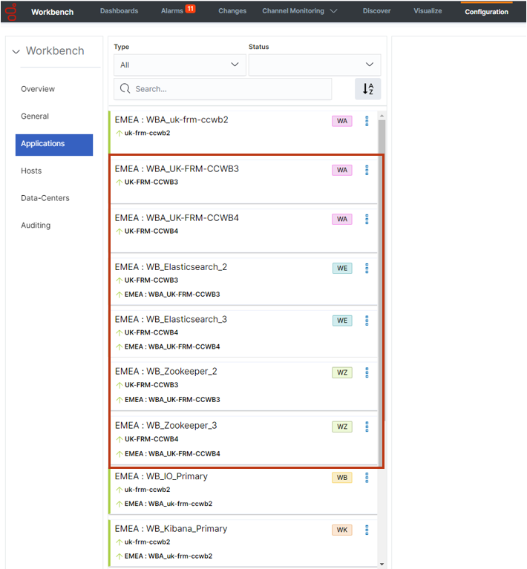Screen dimensions: 527x569
Task: Click EMEA : WBA_UK-FRM-CCWB4 under WB_Elasticsearch_3
Action: (172, 346)
